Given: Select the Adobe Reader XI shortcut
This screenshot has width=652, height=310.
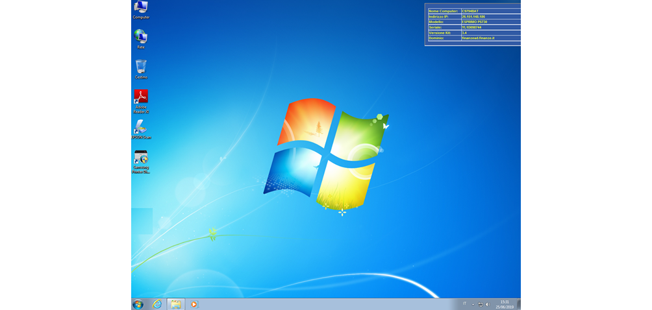Looking at the screenshot, I should 141,98.
